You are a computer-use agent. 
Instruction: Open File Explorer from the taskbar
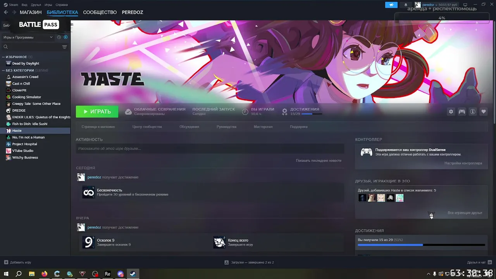click(x=32, y=274)
